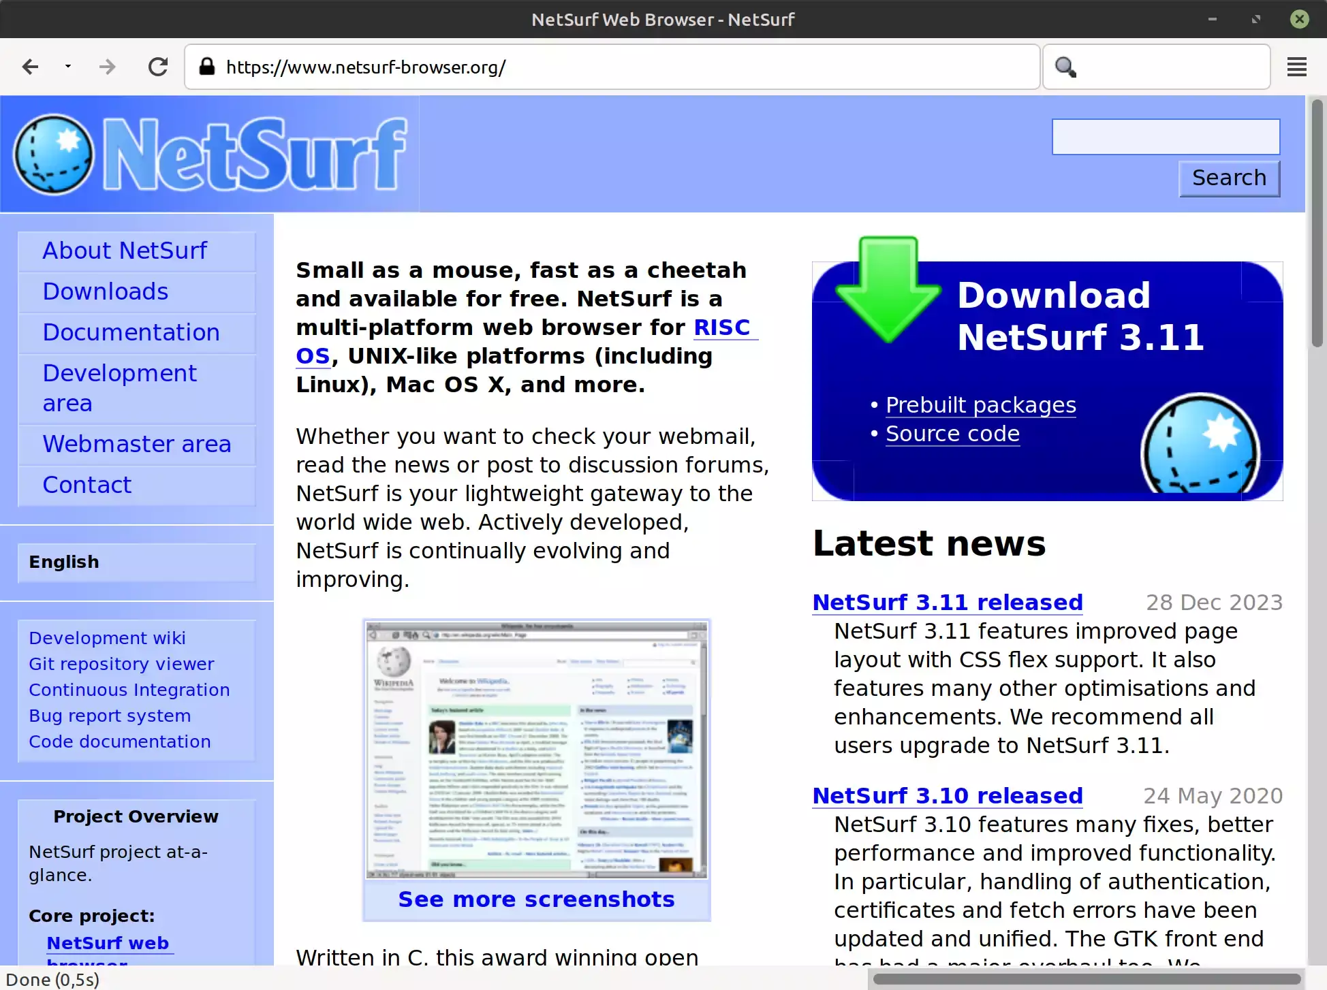The height and width of the screenshot is (990, 1327).
Task: Click the NetSurf wordmark banner
Action: coord(255,154)
